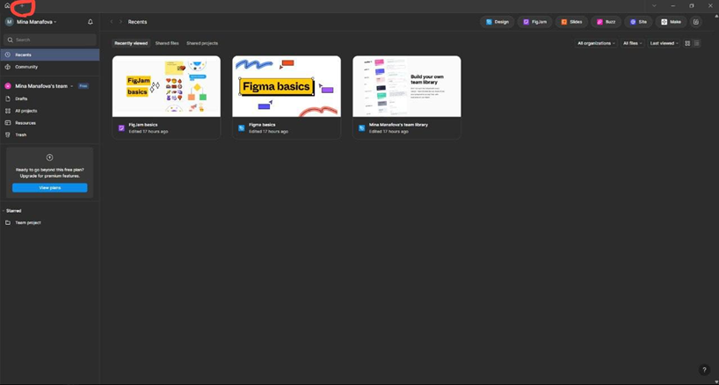Open the Last viewed sort dropdown
The height and width of the screenshot is (385, 719).
pos(664,43)
